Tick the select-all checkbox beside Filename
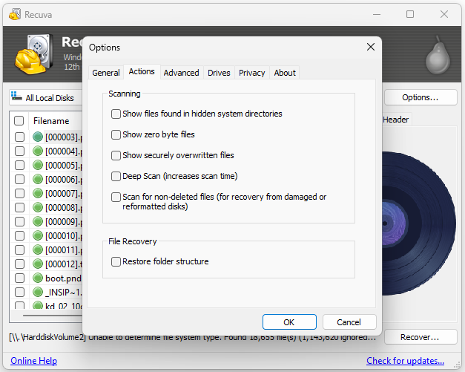This screenshot has width=465, height=372. coord(19,120)
